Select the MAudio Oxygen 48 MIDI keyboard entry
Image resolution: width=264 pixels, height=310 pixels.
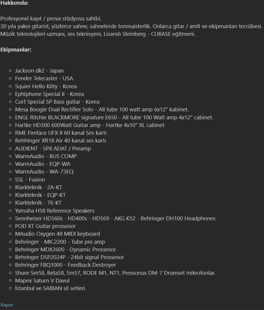pos(57,234)
